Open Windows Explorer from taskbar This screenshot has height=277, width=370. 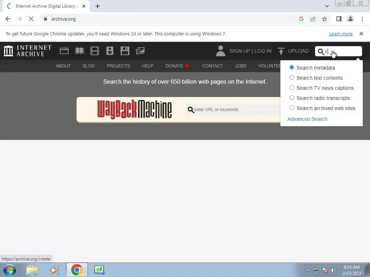pos(32,270)
